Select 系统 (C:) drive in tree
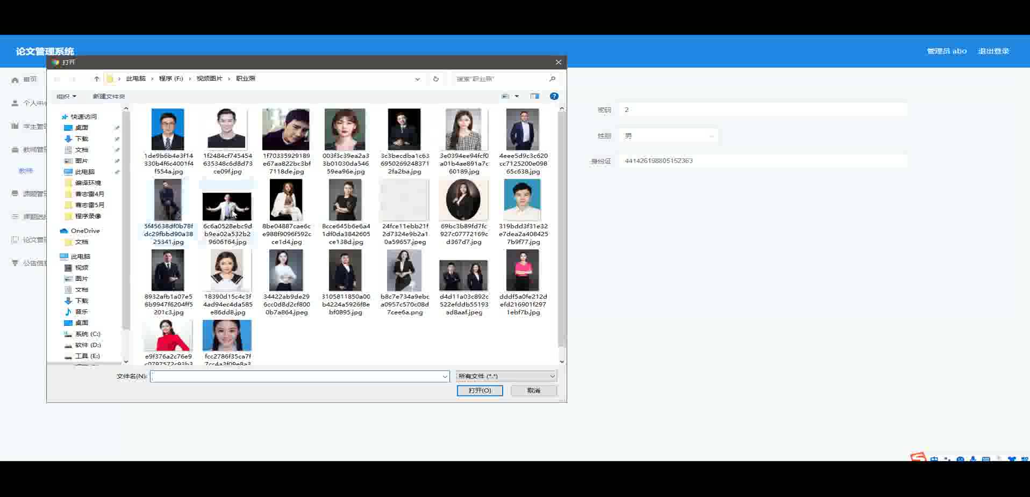 tap(88, 334)
